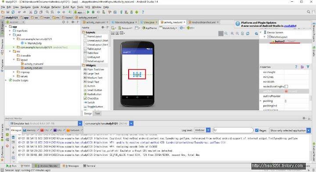Switch to the Text tab of designer

click(x=97, y=114)
